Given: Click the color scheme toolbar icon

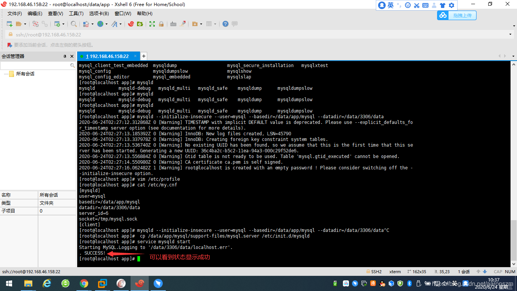Looking at the screenshot, I should point(86,24).
